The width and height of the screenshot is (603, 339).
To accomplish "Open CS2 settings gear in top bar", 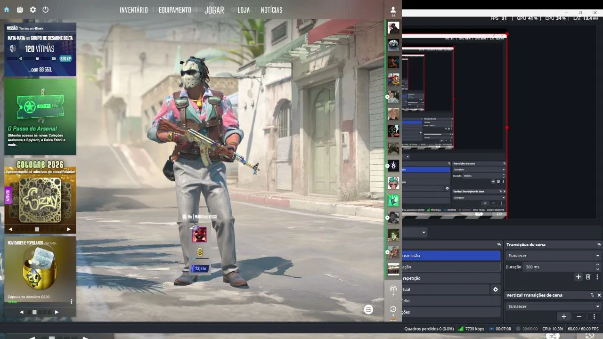I will click(x=33, y=9).
